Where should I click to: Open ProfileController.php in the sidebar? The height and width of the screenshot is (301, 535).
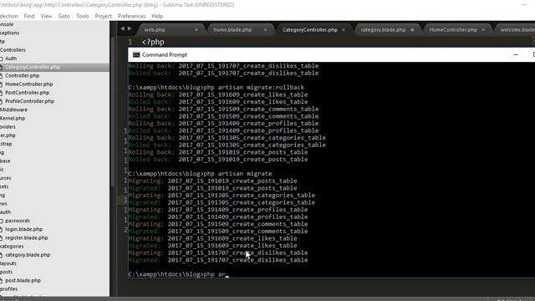pos(30,101)
